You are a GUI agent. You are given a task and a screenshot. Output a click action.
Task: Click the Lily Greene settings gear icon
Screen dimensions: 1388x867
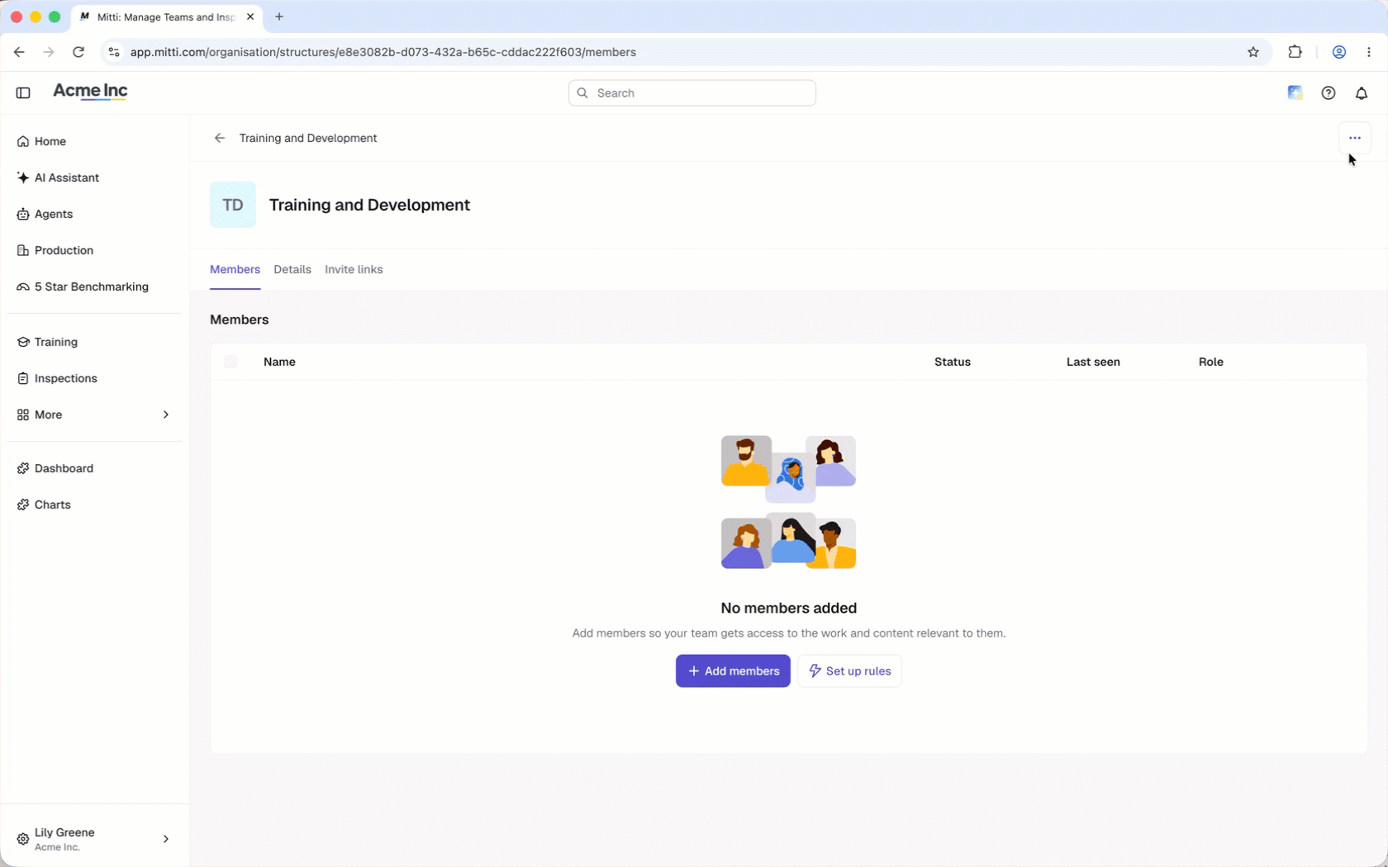pos(23,839)
